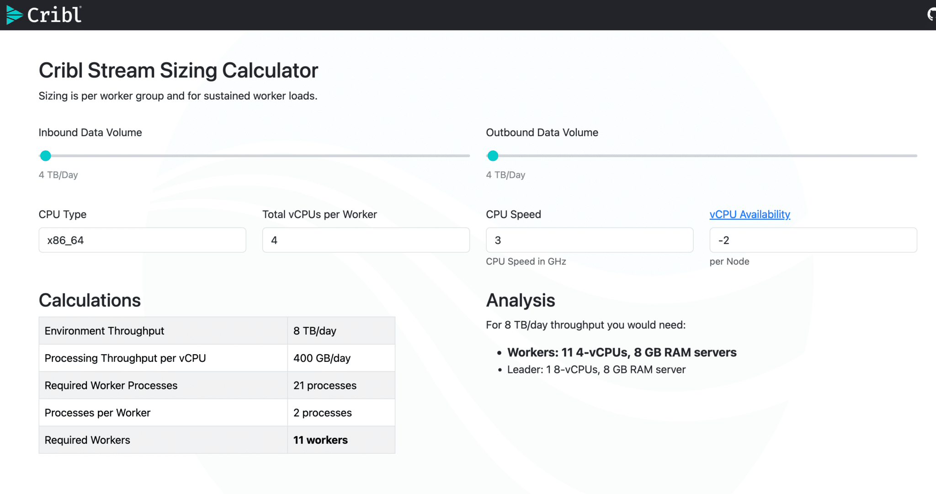Select the 21 processes table value

[x=325, y=386]
